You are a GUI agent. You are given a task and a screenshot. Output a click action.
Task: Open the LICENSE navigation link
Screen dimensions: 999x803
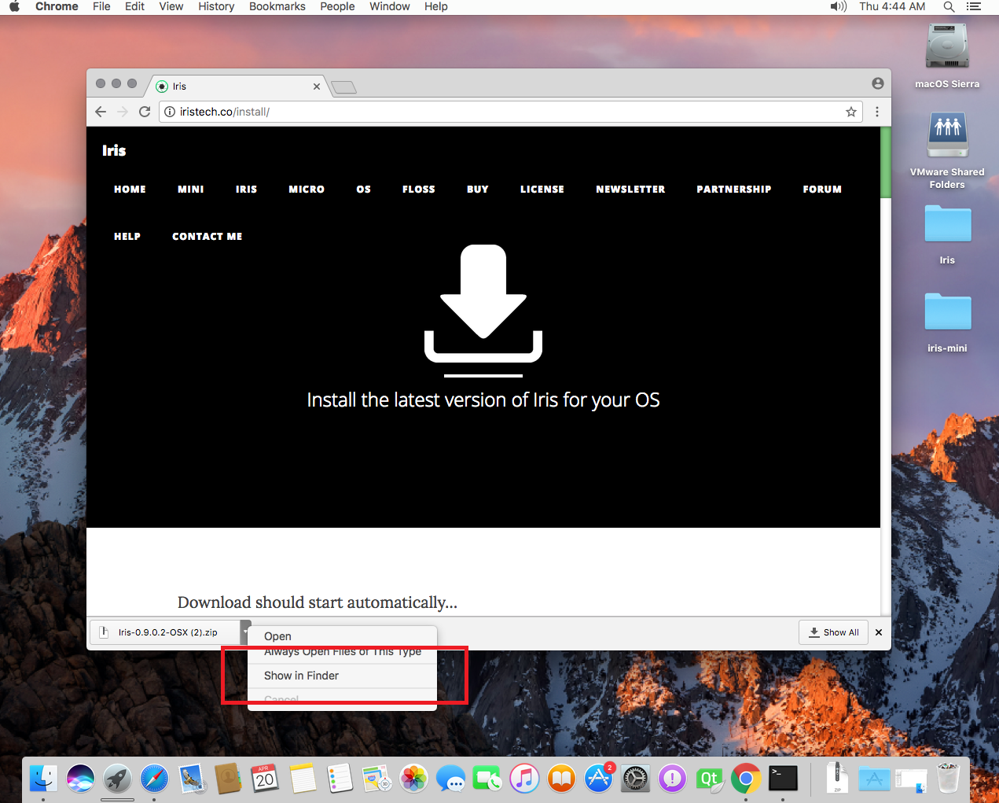(x=542, y=190)
